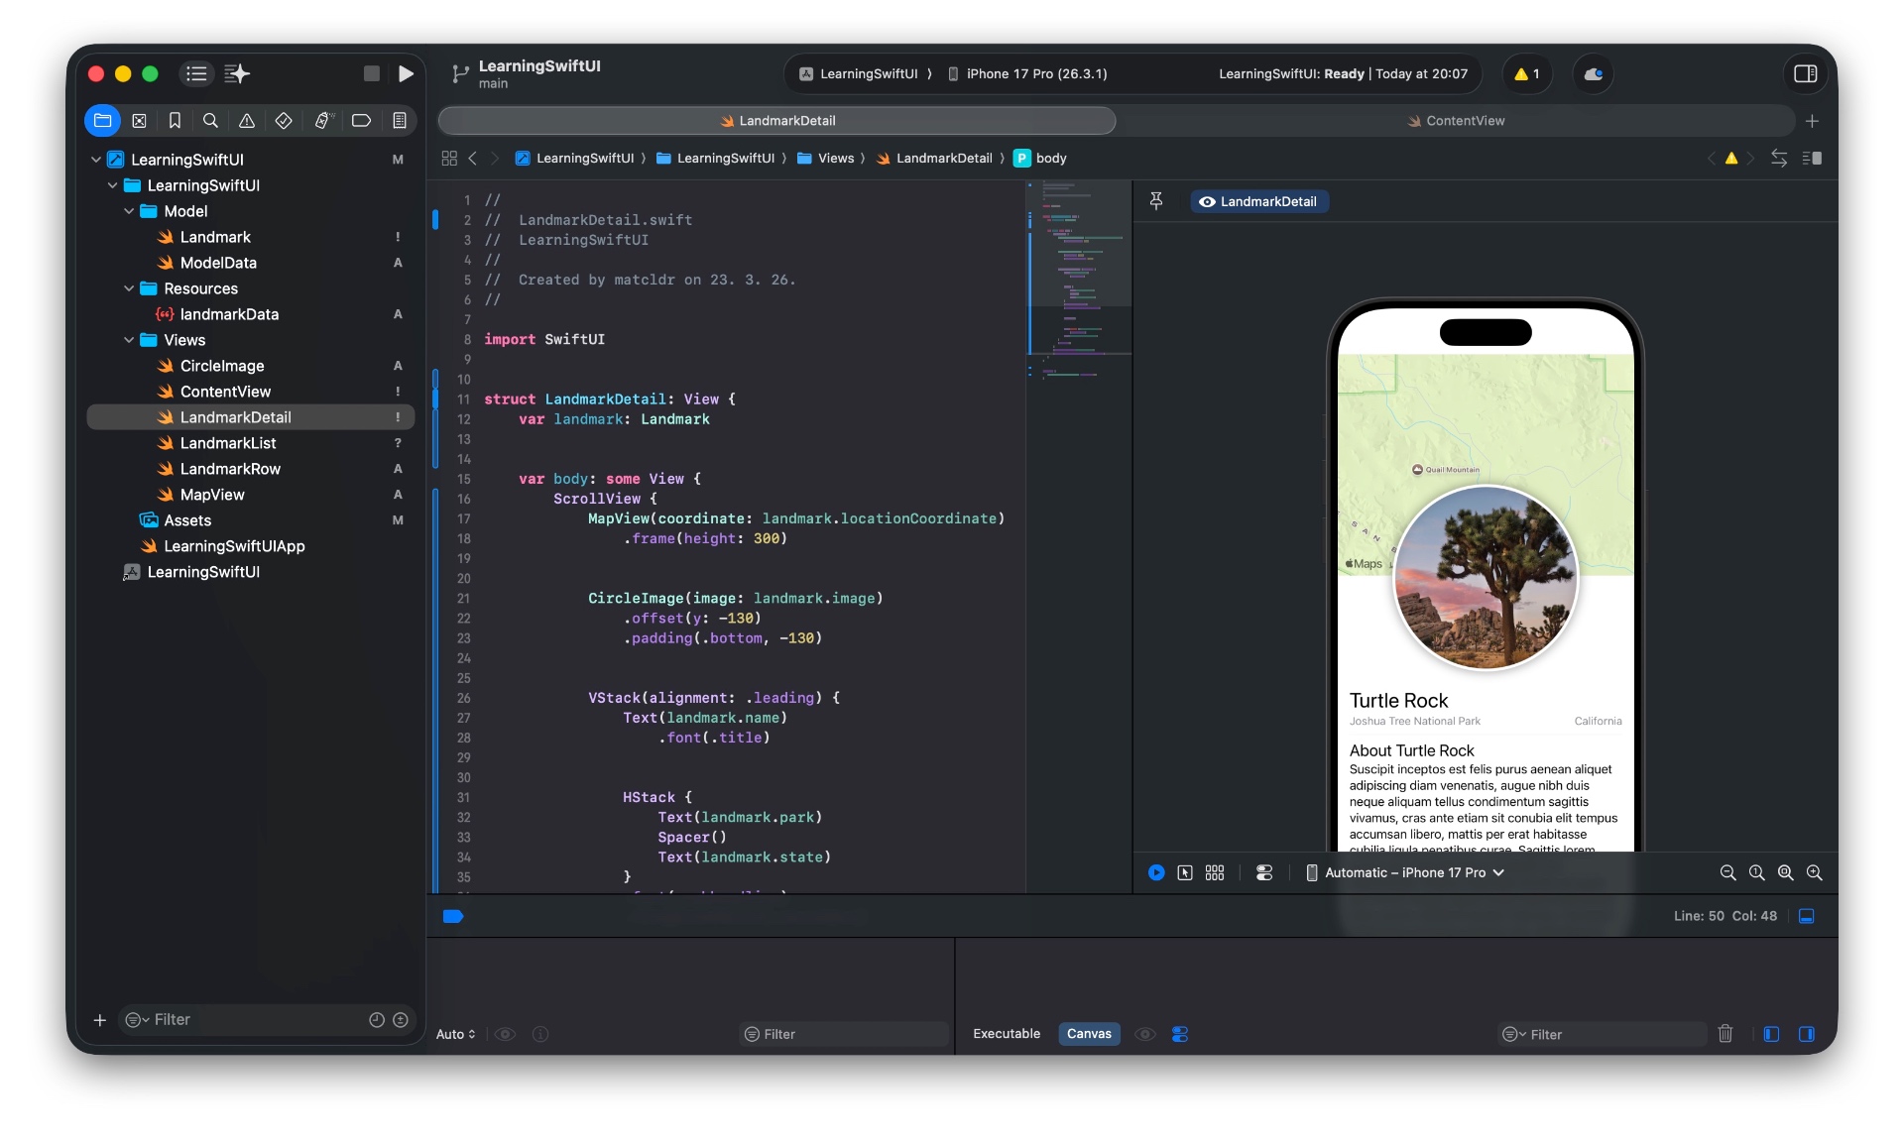Open the source control navigator tab
The height and width of the screenshot is (1143, 1904).
[139, 121]
